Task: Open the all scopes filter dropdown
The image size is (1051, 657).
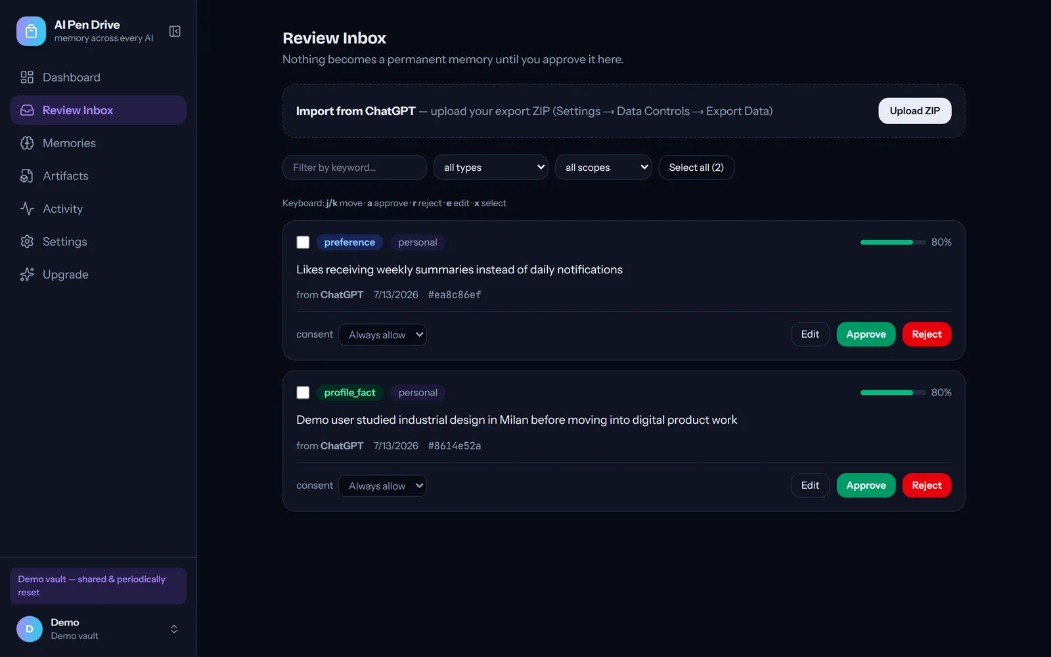Action: 603,168
